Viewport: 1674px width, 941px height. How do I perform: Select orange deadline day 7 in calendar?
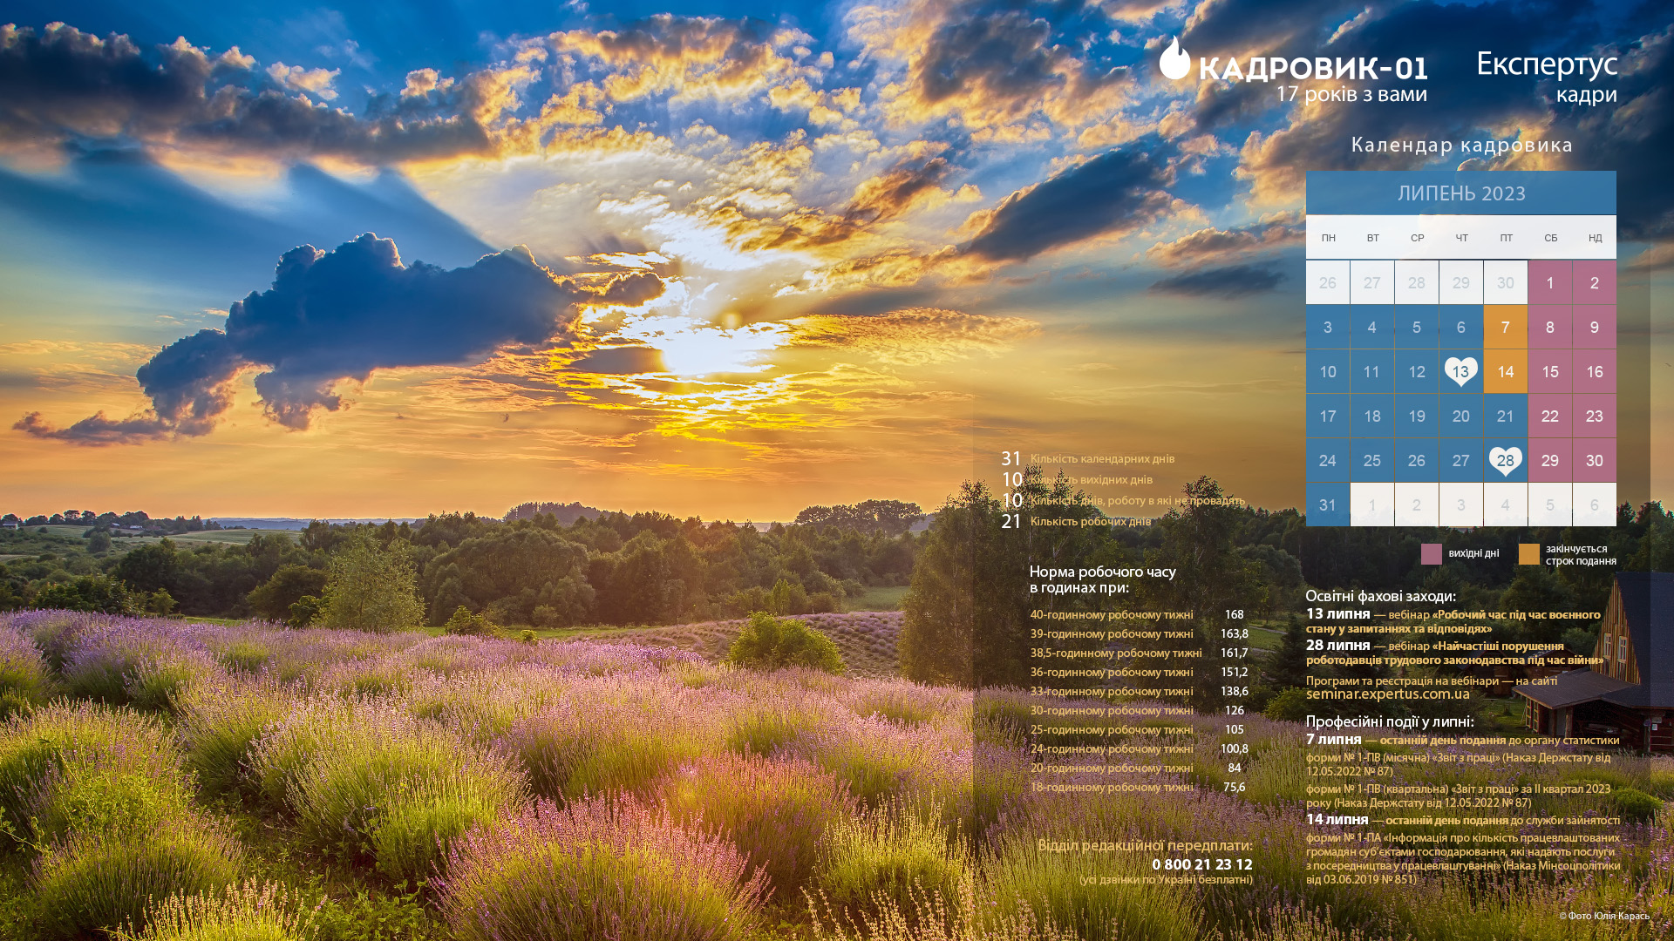click(x=1505, y=327)
